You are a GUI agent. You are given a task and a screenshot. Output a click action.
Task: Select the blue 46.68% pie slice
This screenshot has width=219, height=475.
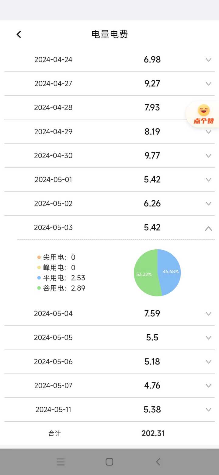[x=170, y=272]
